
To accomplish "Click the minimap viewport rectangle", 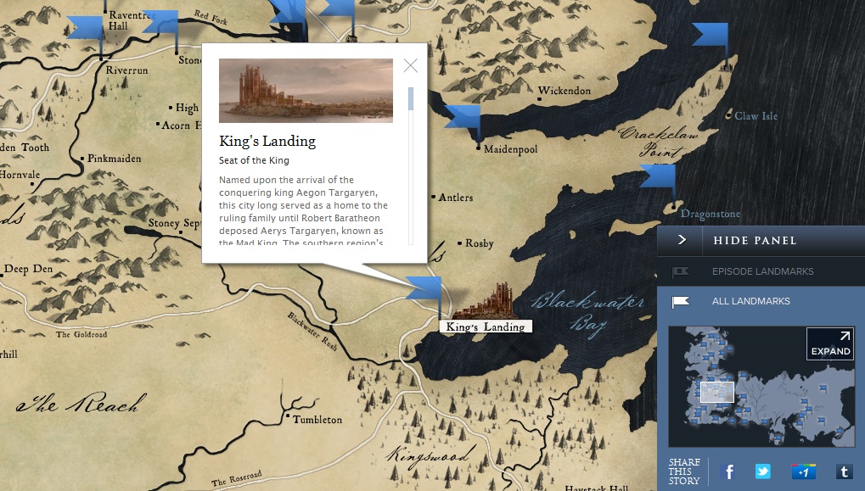I will pyautogui.click(x=716, y=392).
